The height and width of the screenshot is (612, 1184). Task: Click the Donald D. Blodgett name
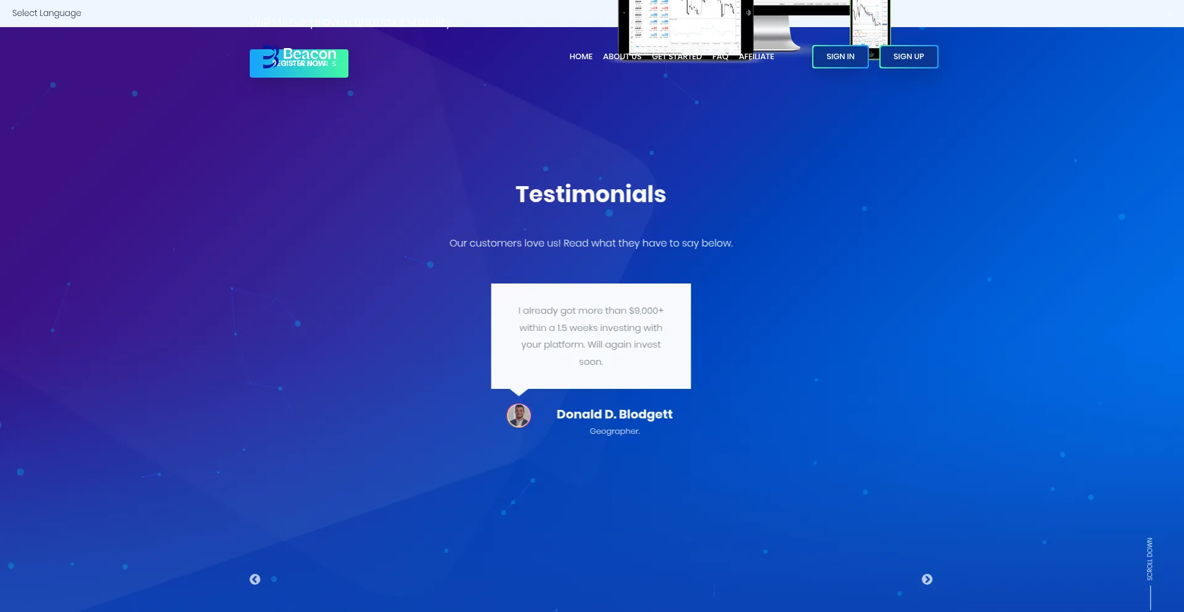tap(614, 414)
